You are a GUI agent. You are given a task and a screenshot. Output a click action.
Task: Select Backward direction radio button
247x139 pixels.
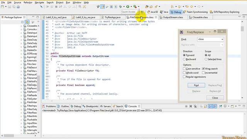point(184,59)
